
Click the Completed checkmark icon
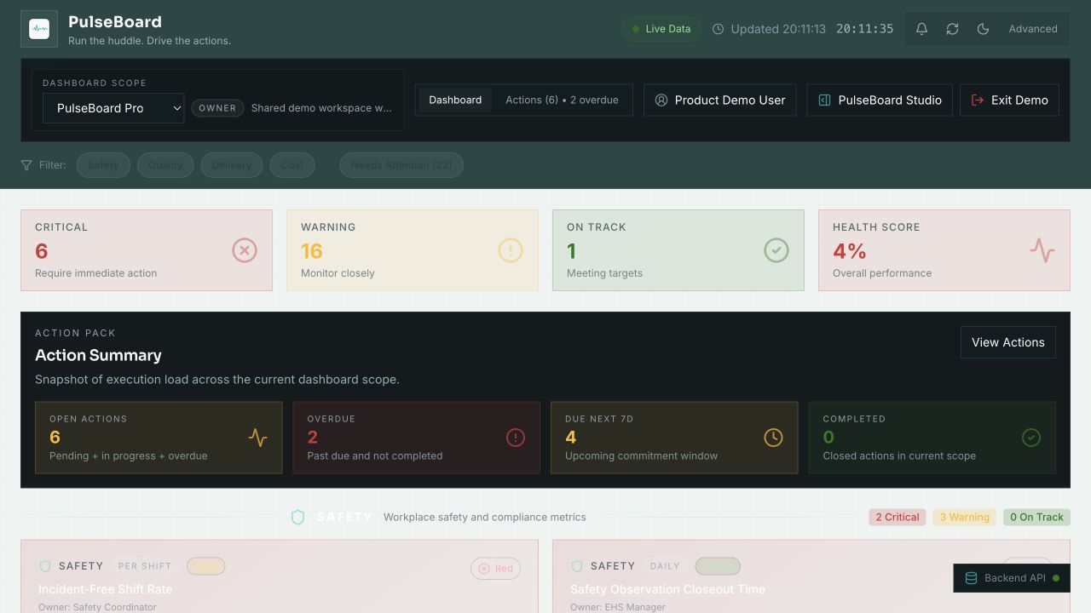point(1031,438)
